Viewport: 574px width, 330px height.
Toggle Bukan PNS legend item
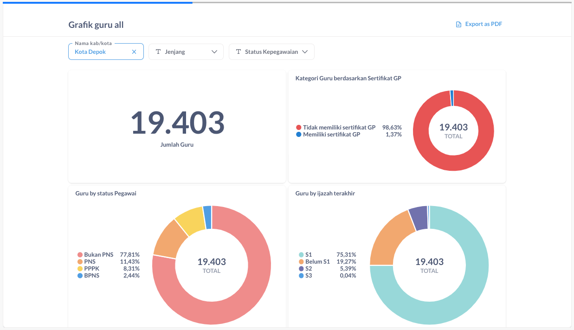(x=98, y=255)
